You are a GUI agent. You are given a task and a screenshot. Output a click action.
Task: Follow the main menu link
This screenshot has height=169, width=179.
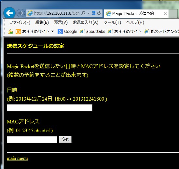coord(17,158)
